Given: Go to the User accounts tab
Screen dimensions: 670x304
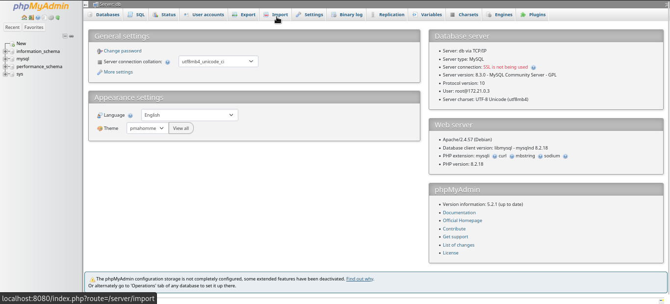Looking at the screenshot, I should click(x=204, y=15).
